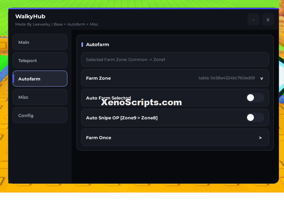Viewport: 284px width, 204px height.
Task: Enable Auto Snipe OP Zone9 > Zone8 toggle
Action: (x=255, y=117)
